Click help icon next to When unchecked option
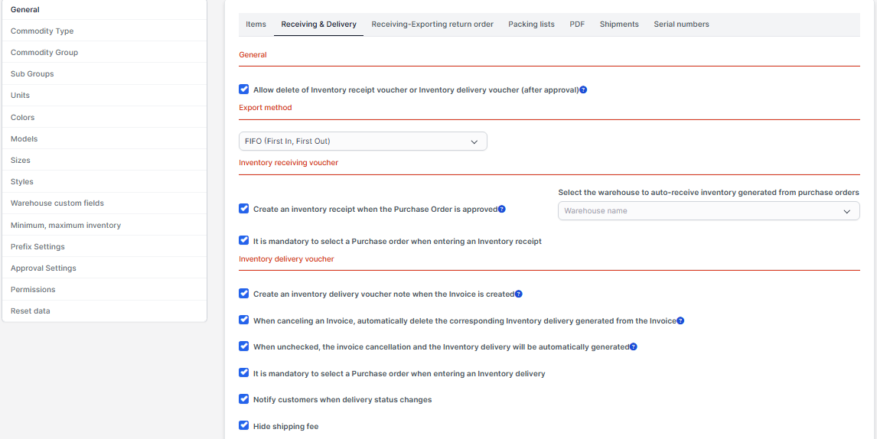Image resolution: width=877 pixels, height=439 pixels. [634, 347]
